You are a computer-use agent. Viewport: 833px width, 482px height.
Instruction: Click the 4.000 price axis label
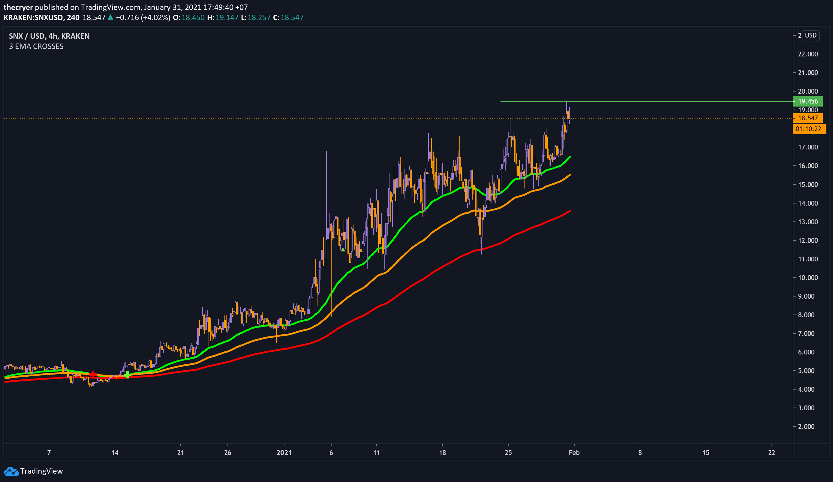(x=807, y=389)
